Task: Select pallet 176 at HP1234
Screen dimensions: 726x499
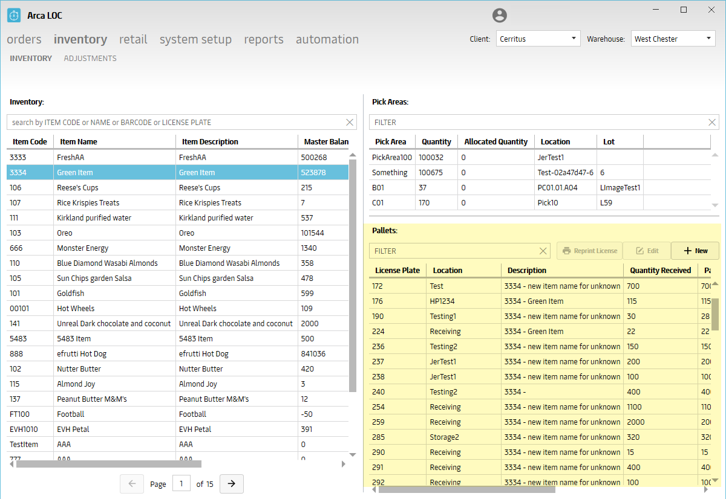Action: tap(540, 301)
